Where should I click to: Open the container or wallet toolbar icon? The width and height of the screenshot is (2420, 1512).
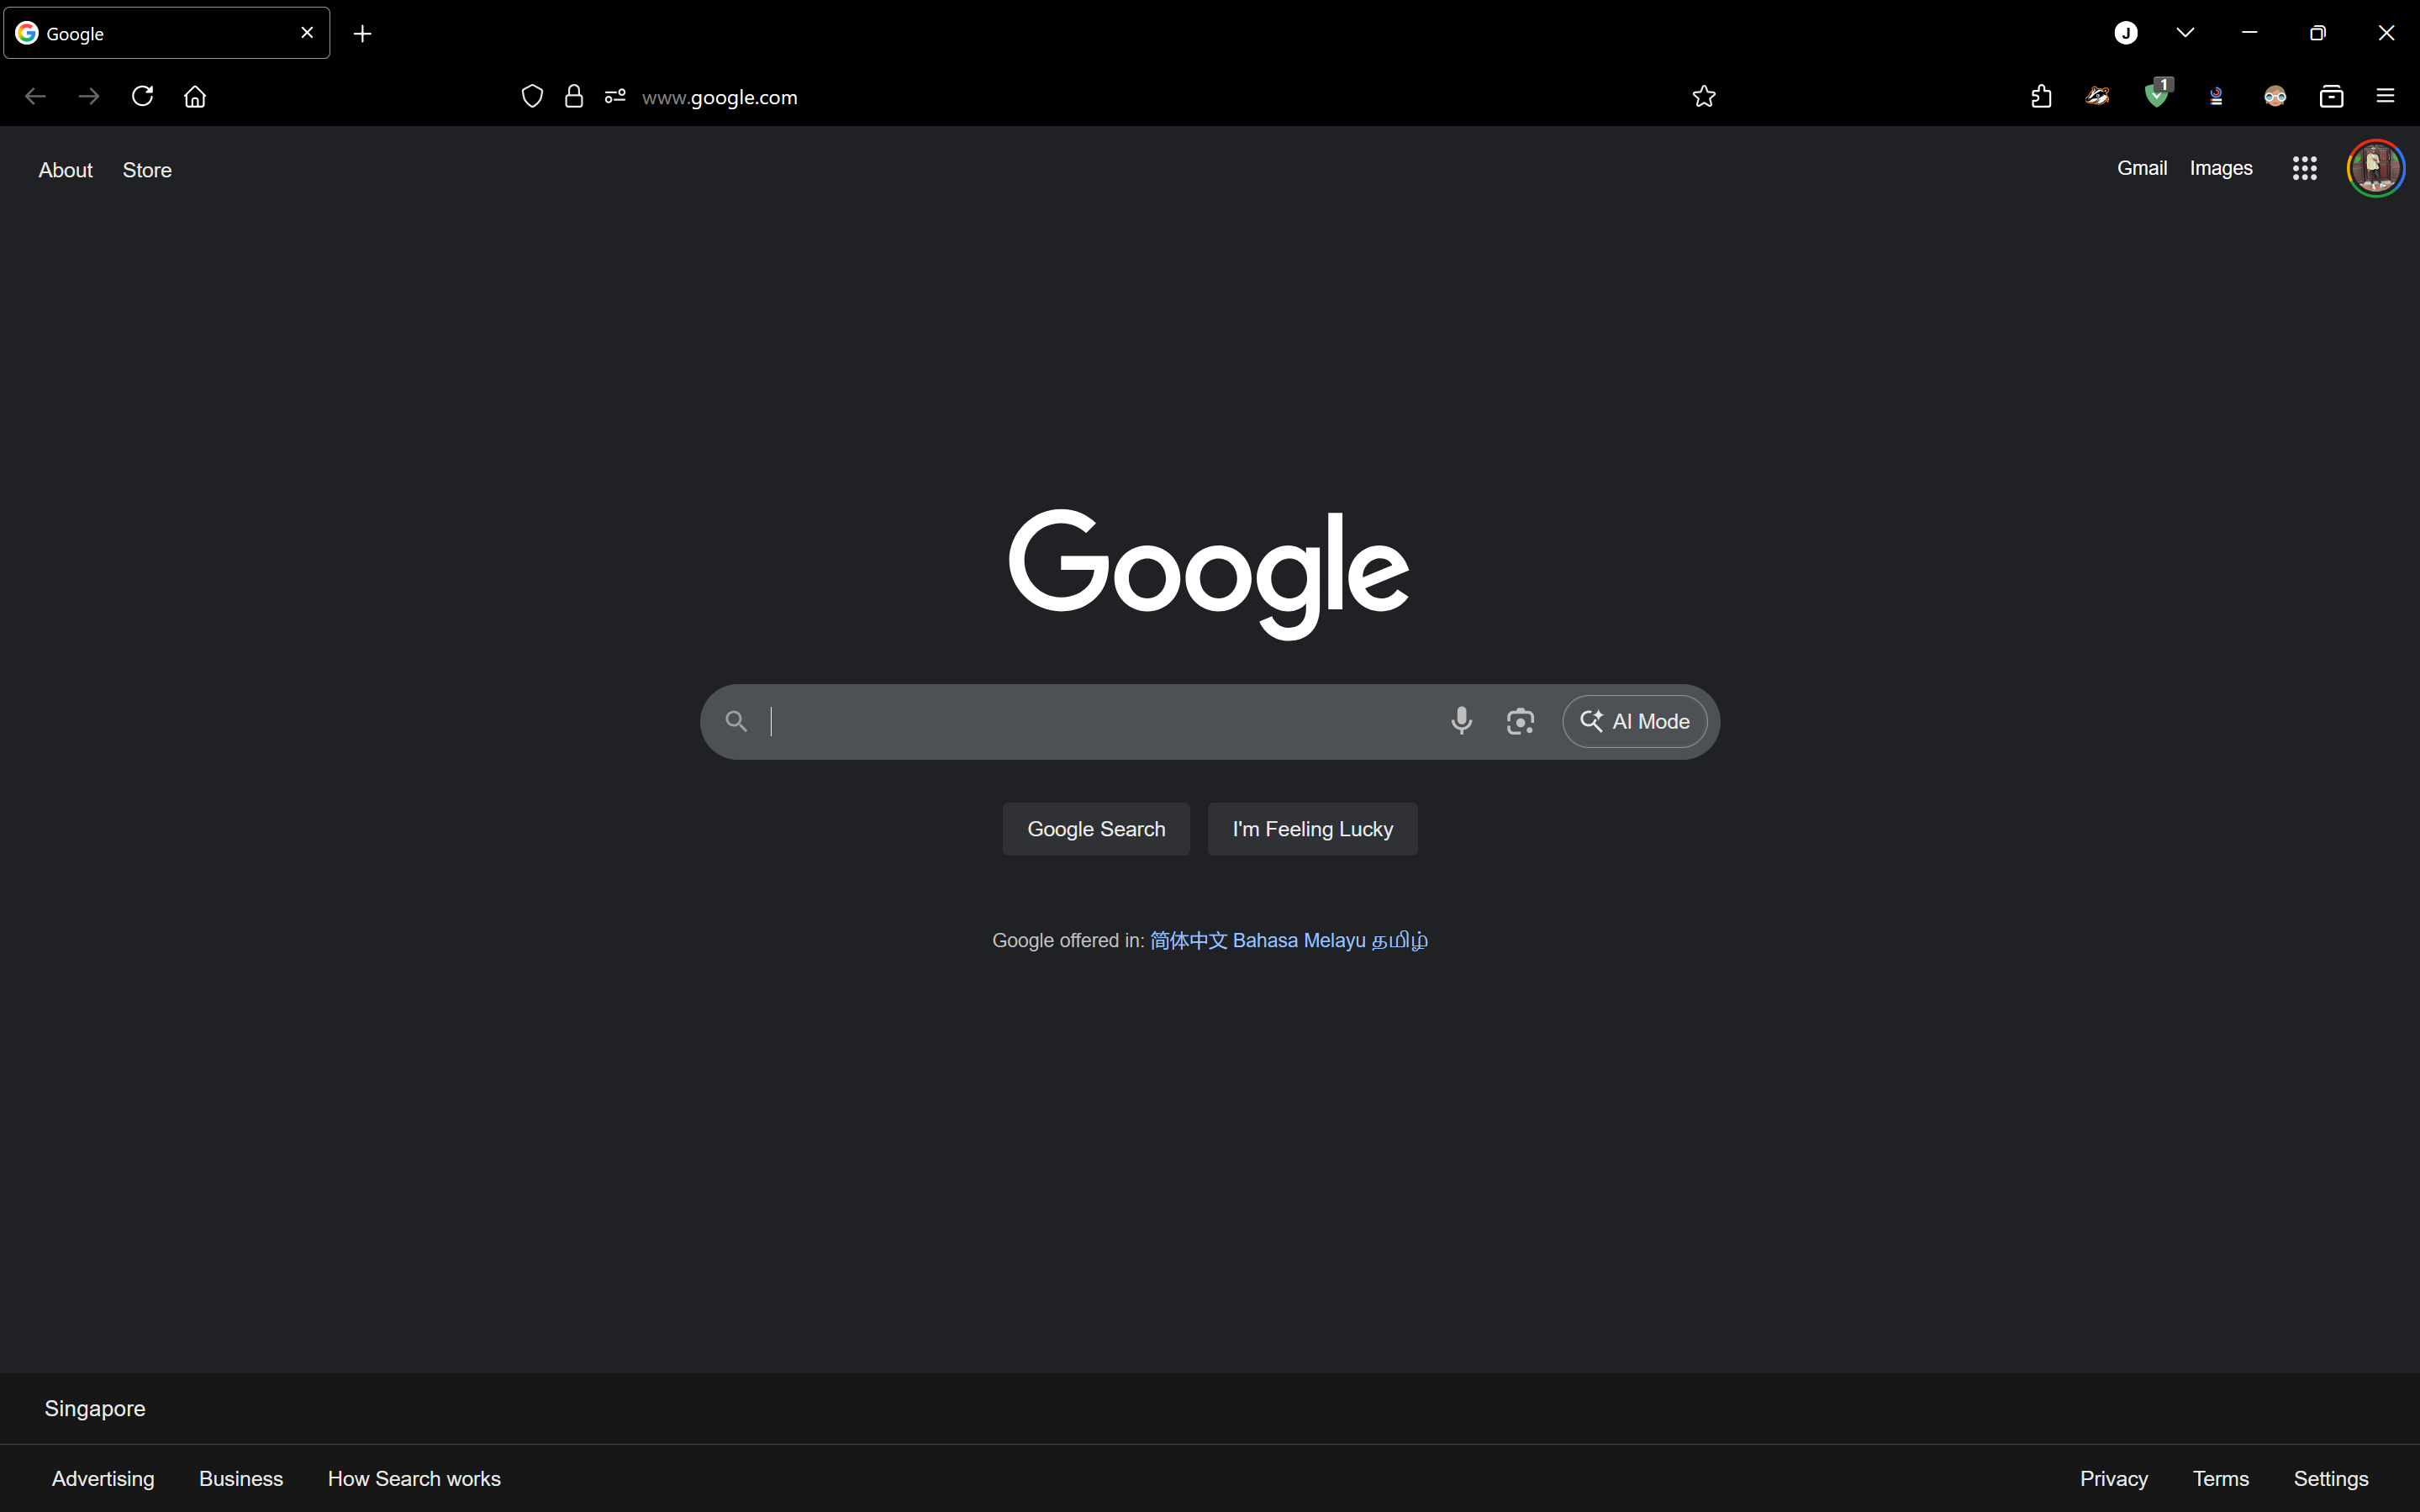[2332, 96]
